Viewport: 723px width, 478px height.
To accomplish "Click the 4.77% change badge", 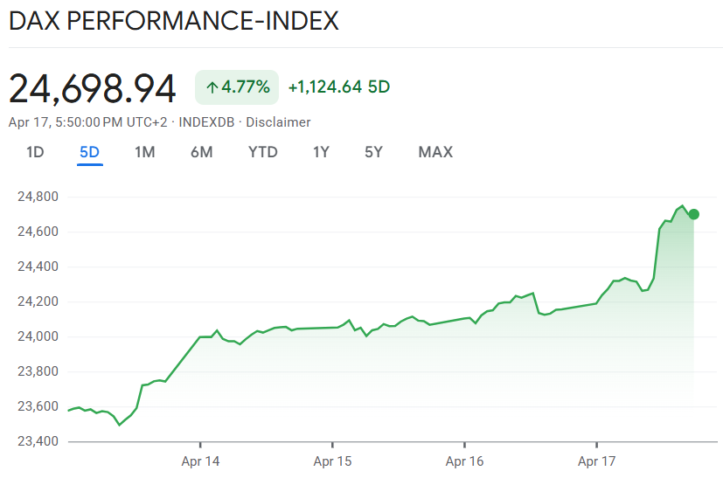I will pyautogui.click(x=237, y=87).
